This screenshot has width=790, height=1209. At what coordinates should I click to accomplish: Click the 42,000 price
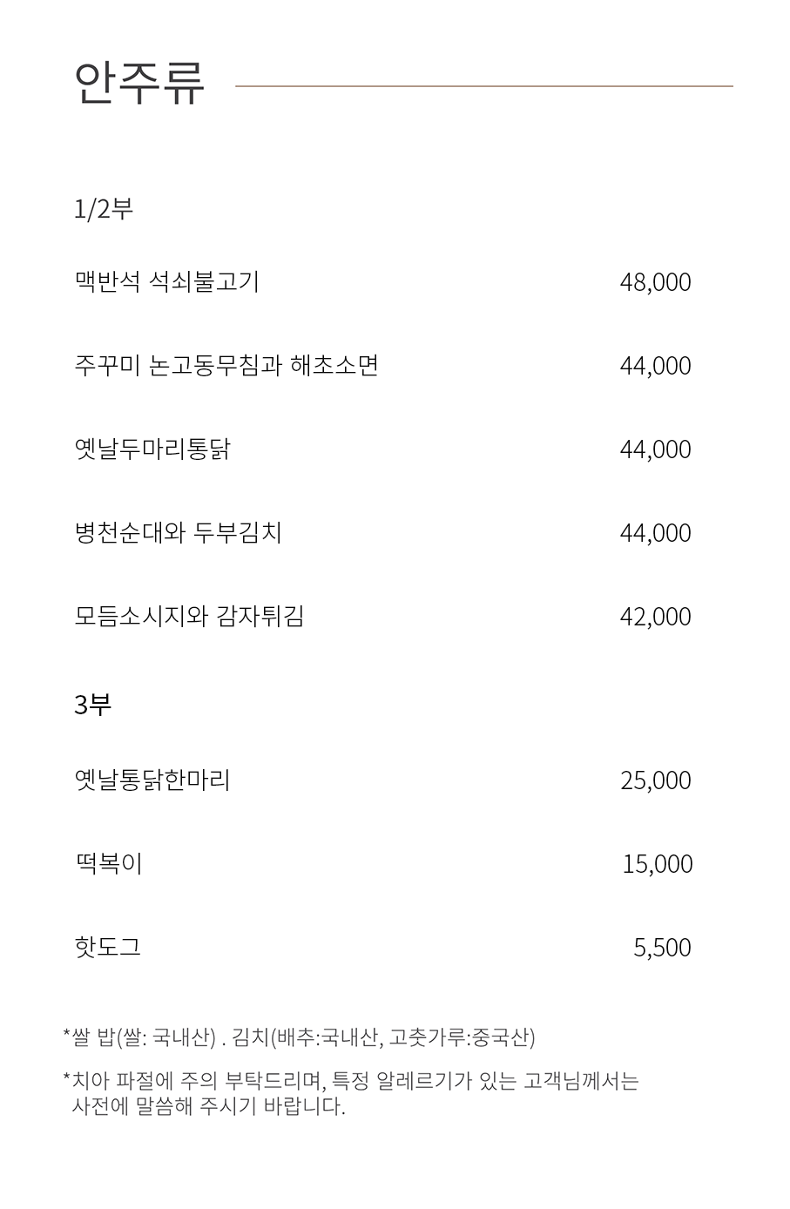coord(655,617)
